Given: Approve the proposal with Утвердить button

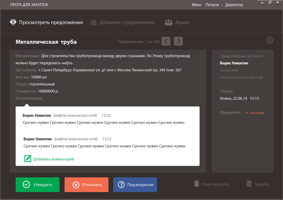Looking at the screenshot, I should click(37, 185).
